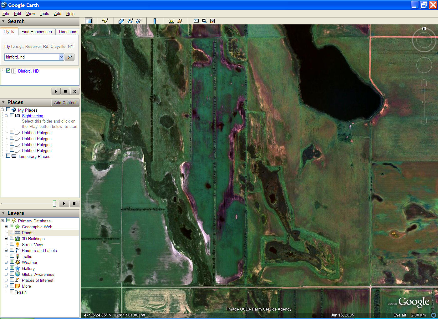Click the search magnifier button
This screenshot has height=319, width=438.
69,57
